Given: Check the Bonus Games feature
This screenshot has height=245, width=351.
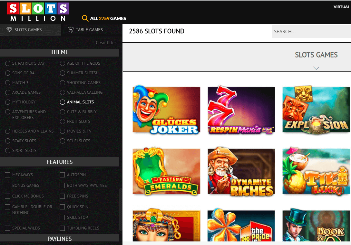Looking at the screenshot, I should click(x=7, y=186).
